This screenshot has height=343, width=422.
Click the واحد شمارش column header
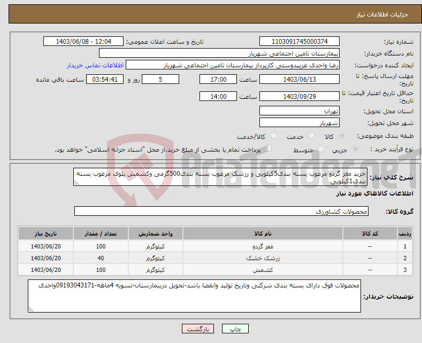coord(156,233)
